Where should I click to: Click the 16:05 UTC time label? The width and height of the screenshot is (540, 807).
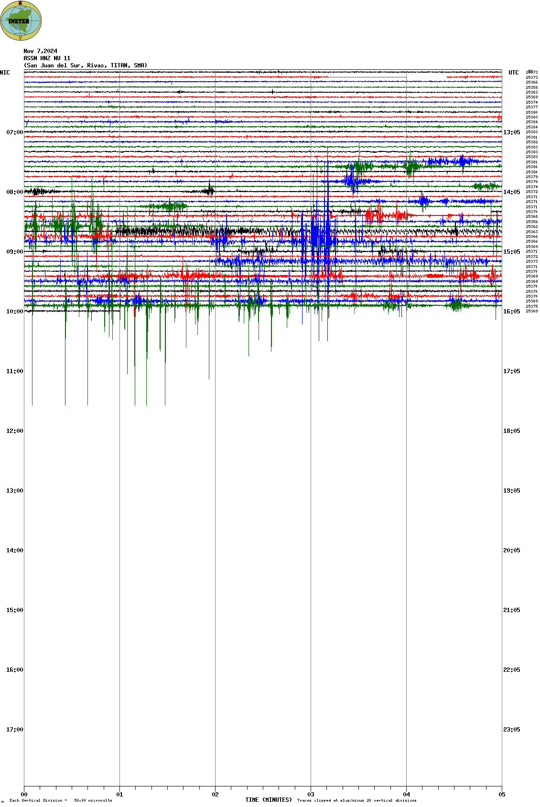[511, 312]
